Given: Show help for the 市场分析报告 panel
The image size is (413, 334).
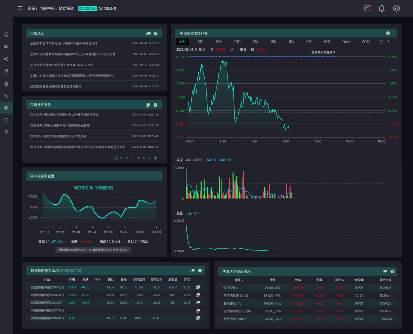Looking at the screenshot, I should pos(155,105).
